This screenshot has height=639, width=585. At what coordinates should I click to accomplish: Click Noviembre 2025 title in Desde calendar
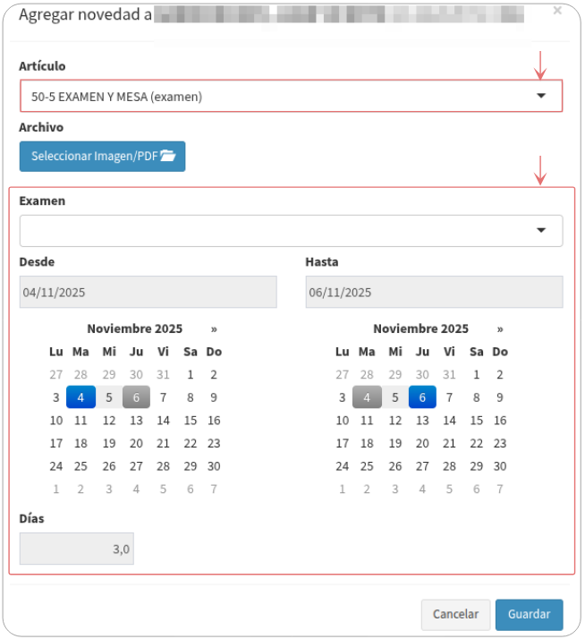(x=135, y=328)
